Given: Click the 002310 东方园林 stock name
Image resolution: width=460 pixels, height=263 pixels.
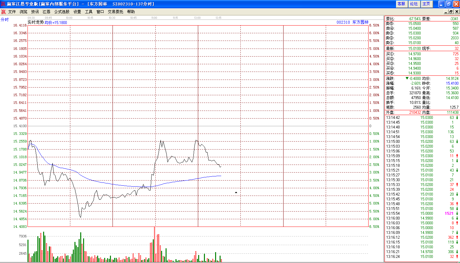Looking at the screenshot, I should click(x=352, y=22).
